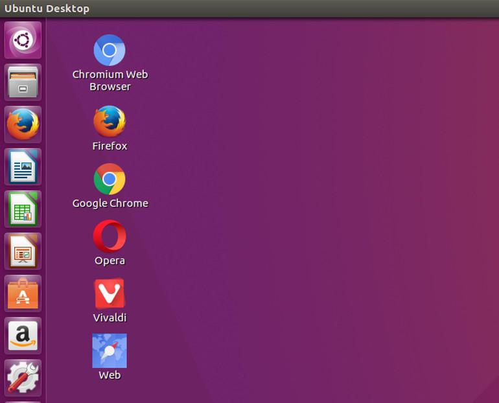Launch LibreOffice Impress from the launcher
499x403 pixels.
[23, 251]
